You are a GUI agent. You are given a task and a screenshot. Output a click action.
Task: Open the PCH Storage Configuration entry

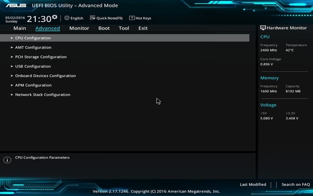tap(41, 57)
